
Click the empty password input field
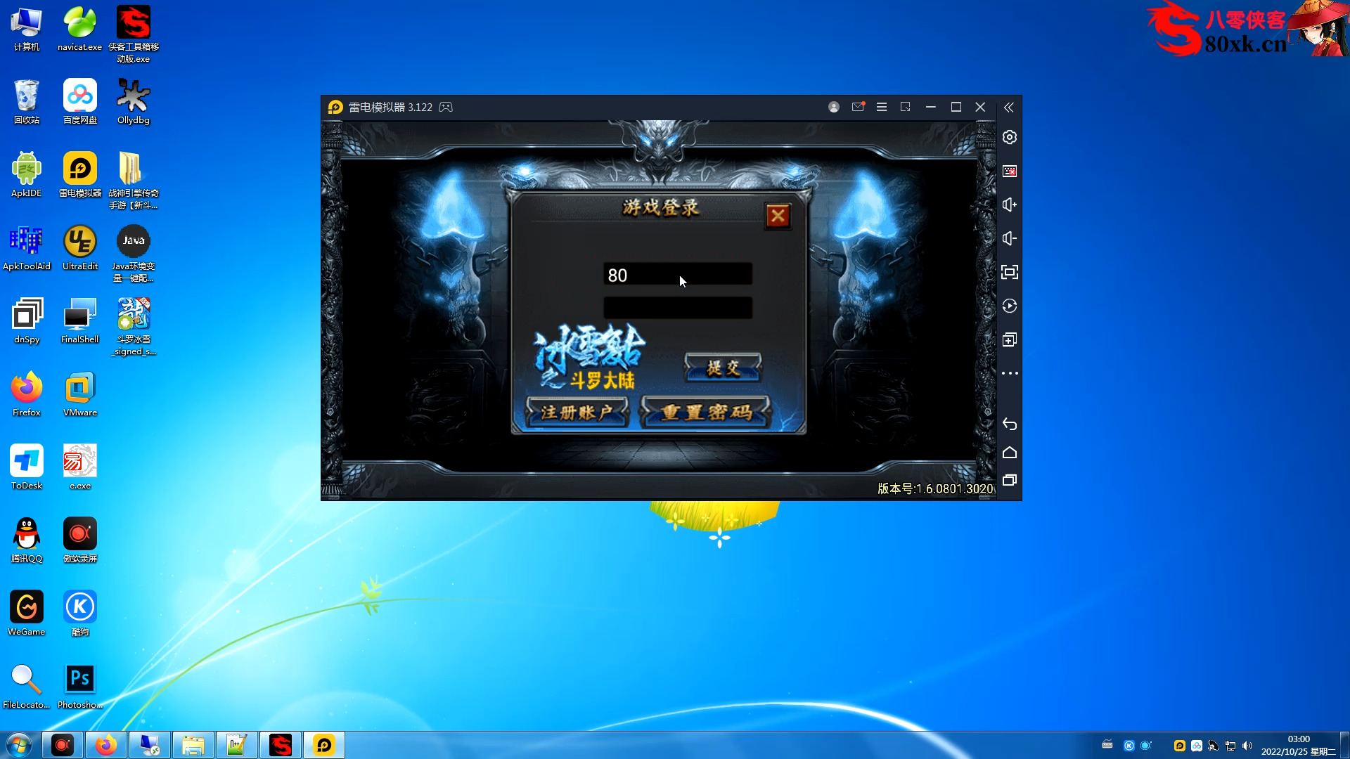coord(678,308)
